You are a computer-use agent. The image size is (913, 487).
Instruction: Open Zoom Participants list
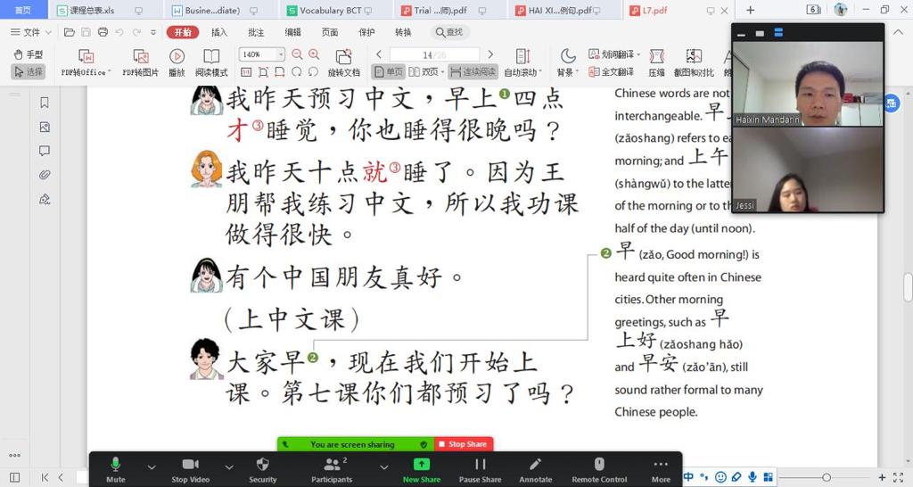(x=332, y=469)
